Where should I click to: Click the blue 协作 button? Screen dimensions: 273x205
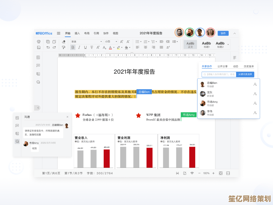coord(223,33)
